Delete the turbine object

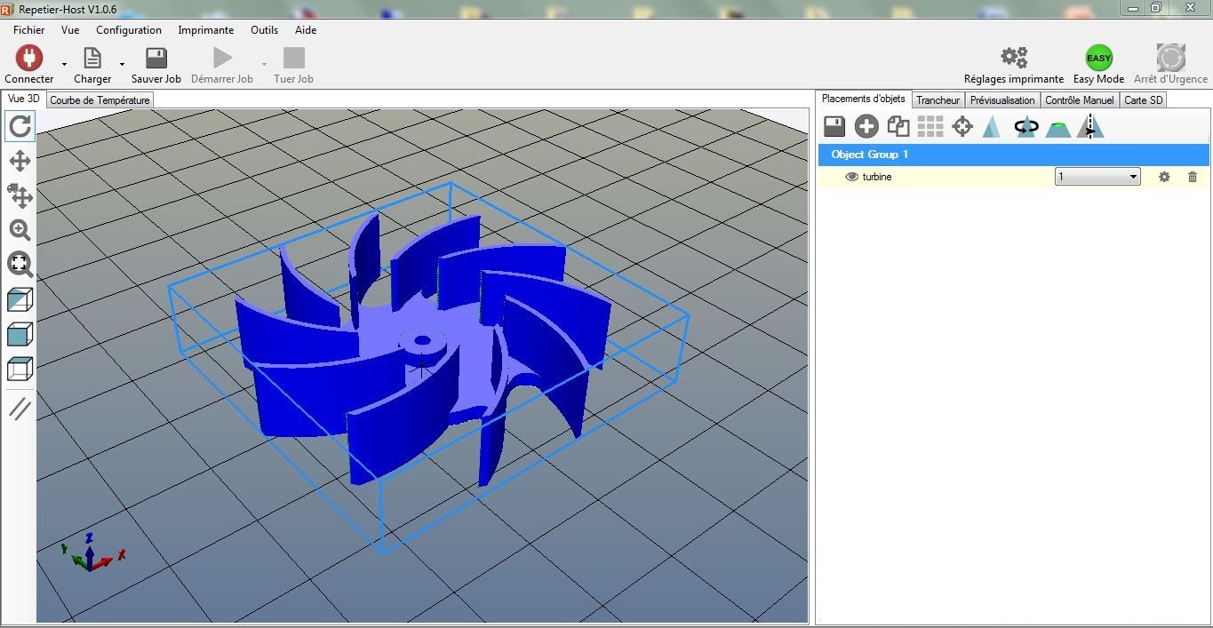coord(1192,177)
